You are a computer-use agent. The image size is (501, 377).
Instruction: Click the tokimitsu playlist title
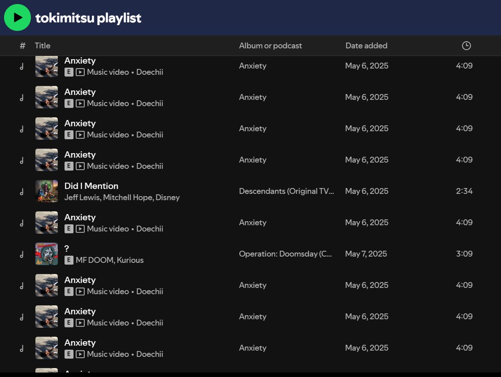pos(88,18)
